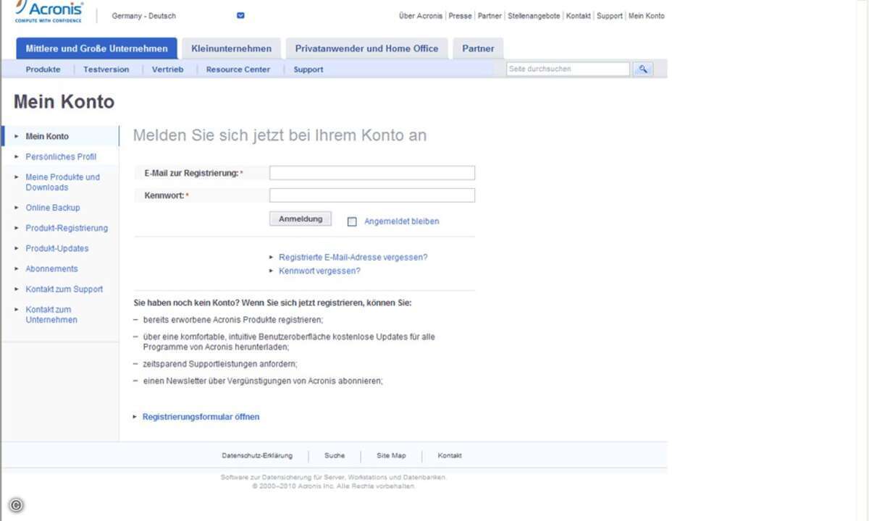Focus the E-Mail zur Registrierung field
Image resolution: width=869 pixels, height=521 pixels.
[372, 173]
